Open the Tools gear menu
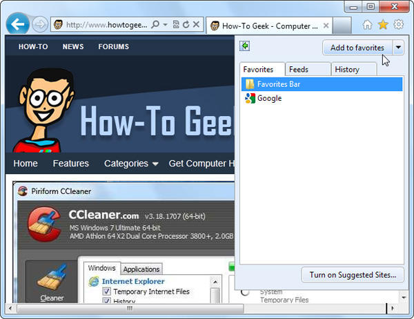The width and height of the screenshot is (414, 319). [x=398, y=25]
